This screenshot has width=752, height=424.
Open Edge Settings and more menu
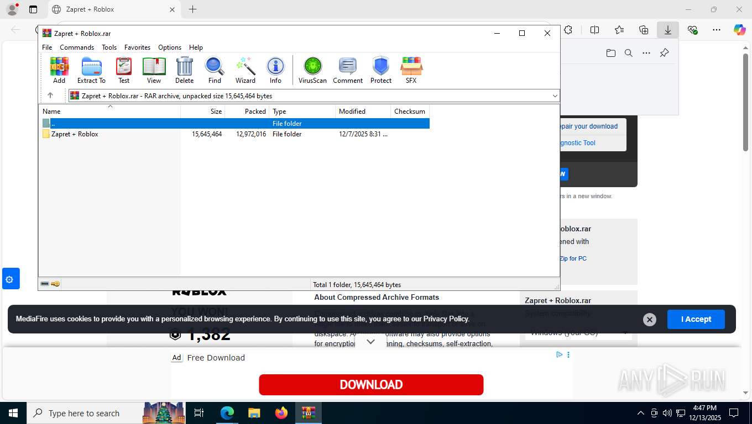coord(717,30)
